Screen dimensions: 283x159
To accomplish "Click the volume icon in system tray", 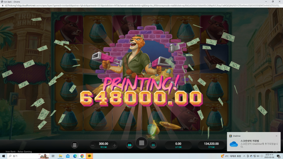I will coord(258,156).
